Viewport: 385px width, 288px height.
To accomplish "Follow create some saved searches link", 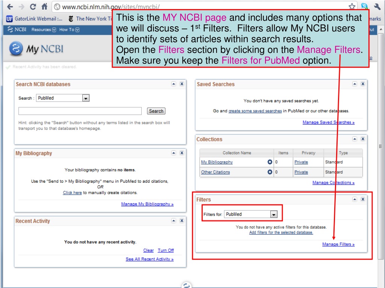I will [255, 111].
